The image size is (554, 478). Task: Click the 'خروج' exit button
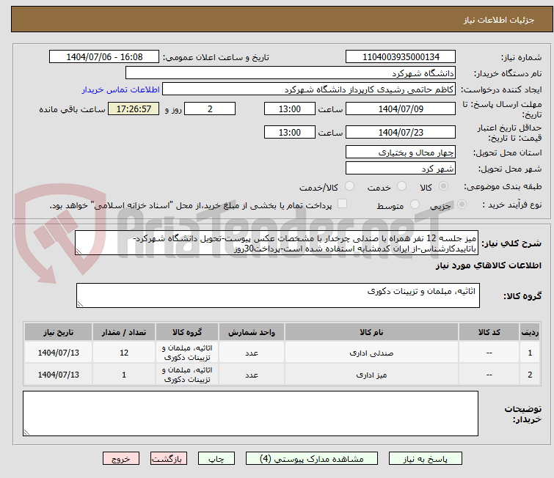click(121, 459)
